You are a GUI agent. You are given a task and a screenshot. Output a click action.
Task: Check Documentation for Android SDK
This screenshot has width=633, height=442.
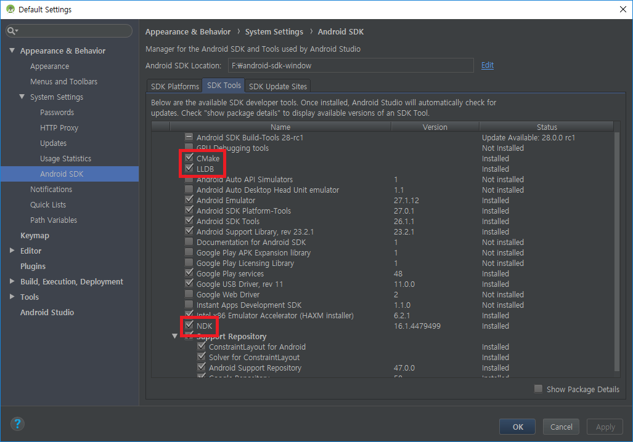[189, 241]
